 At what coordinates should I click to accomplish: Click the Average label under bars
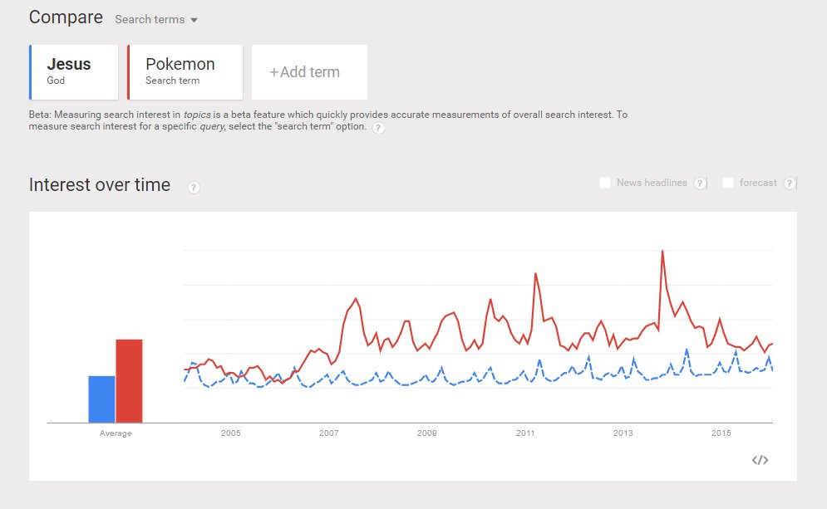116,433
